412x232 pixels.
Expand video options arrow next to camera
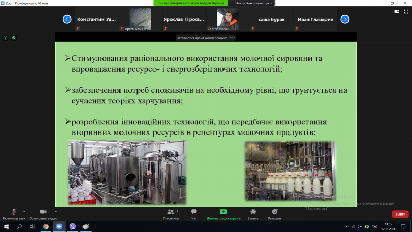(56, 212)
